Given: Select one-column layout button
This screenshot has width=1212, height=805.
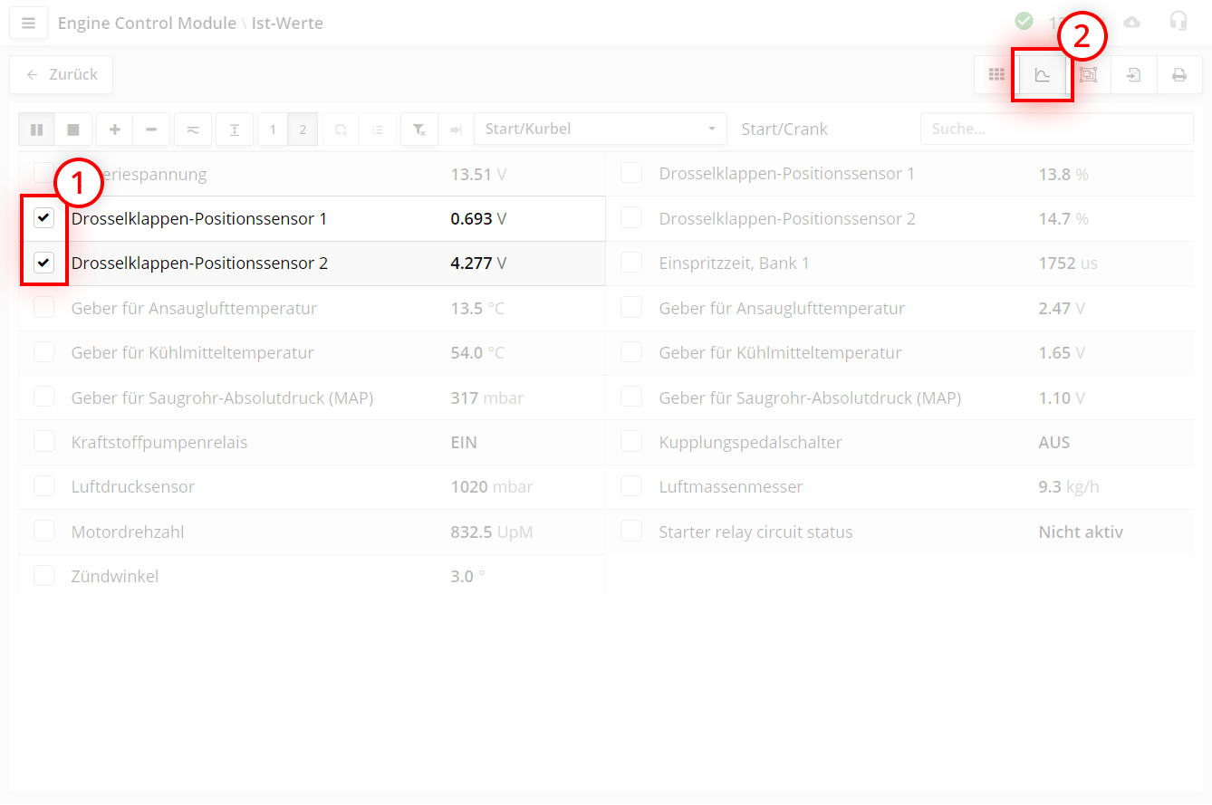Looking at the screenshot, I should tap(273, 129).
